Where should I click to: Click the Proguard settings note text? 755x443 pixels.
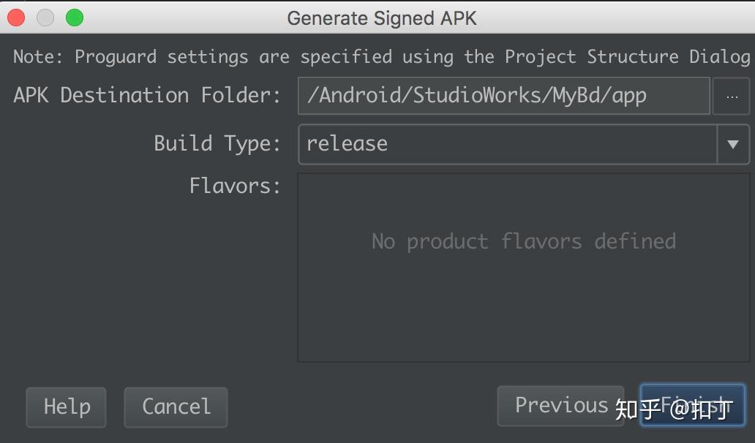(x=377, y=56)
